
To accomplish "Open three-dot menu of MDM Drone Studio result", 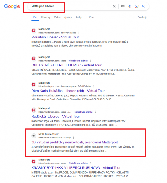I will point(74,138).
